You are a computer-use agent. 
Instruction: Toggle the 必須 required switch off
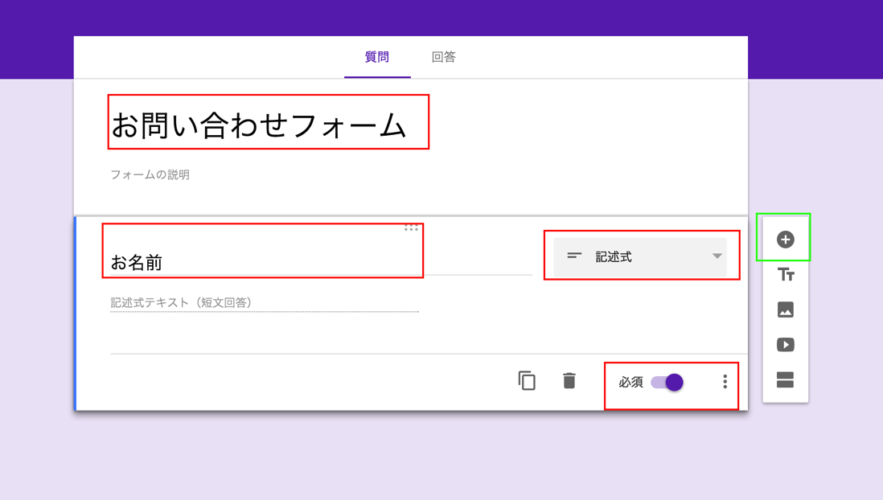[667, 383]
